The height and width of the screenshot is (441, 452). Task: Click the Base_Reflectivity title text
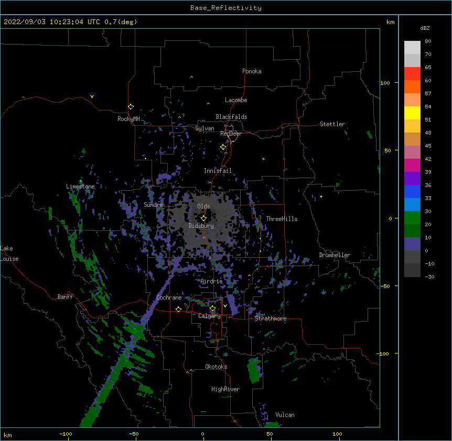tap(226, 8)
